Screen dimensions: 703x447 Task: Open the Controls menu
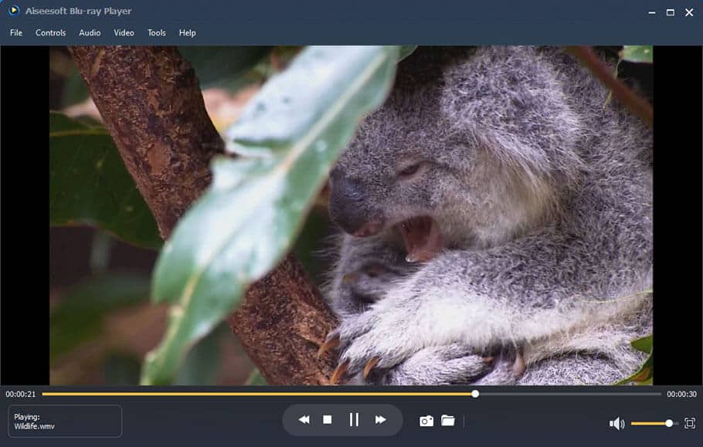51,32
